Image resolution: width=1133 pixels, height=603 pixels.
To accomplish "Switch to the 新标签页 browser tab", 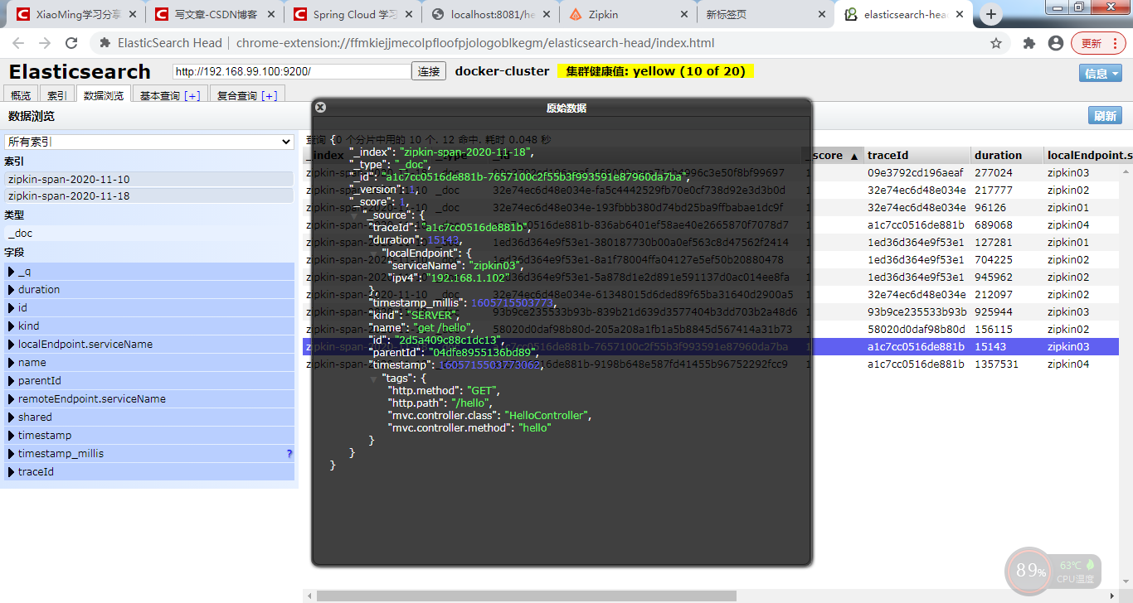I will [764, 15].
